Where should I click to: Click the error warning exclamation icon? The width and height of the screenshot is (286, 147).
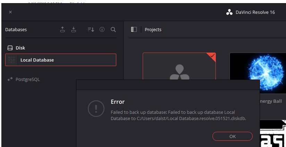96,109
